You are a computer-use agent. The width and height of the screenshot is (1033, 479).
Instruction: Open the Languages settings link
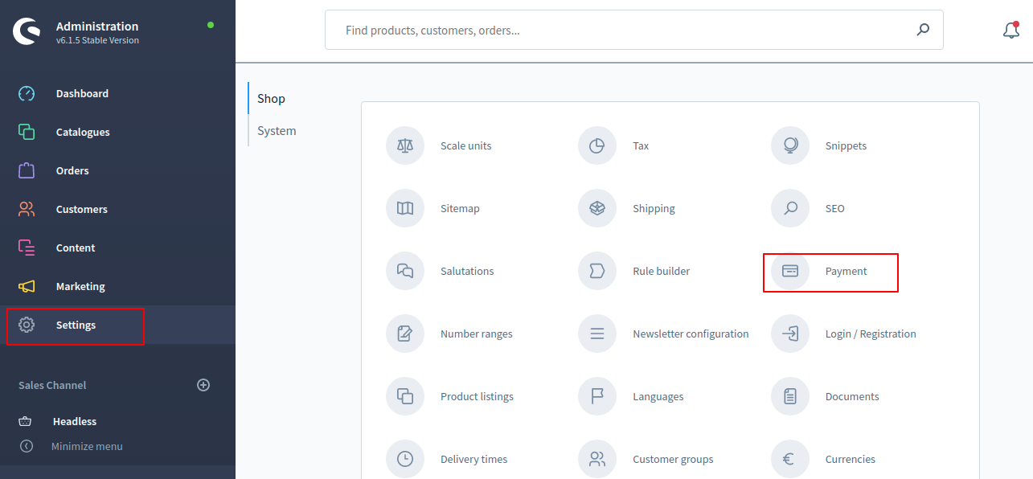658,397
